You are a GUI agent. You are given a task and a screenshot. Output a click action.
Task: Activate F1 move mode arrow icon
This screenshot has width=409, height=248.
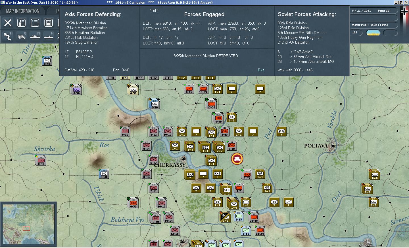click(8, 36)
